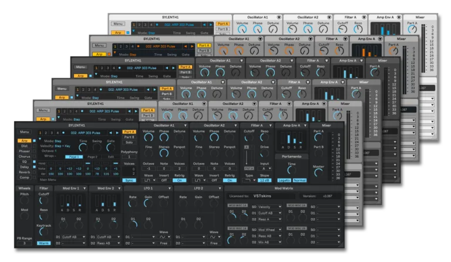Open Oscillator A1 Wave shape dropdown
Viewport: 451px width, 262px height.
click(150, 180)
